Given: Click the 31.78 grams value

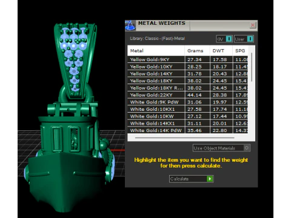Looking at the screenshot, I should point(195,74).
